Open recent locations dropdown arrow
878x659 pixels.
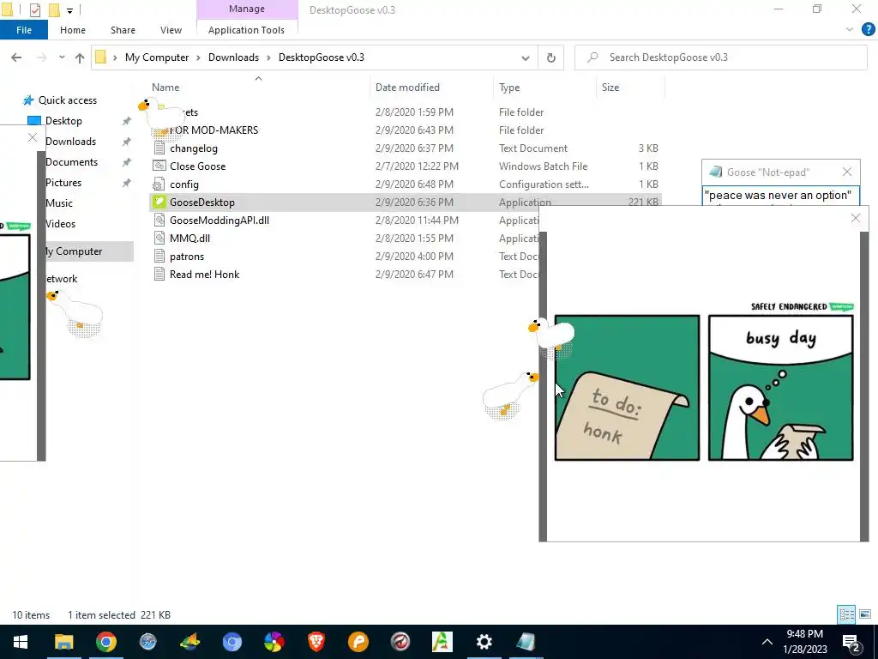(x=62, y=57)
